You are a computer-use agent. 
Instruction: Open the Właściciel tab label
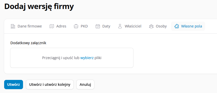click(x=133, y=26)
